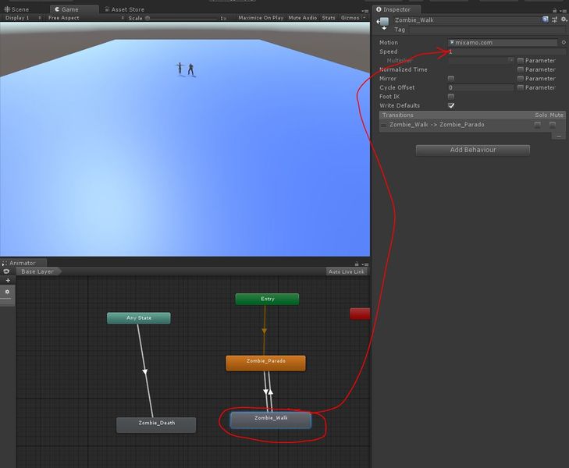Viewport: 569px width, 468px height.
Task: Select the Entry to Zombie_Parado transition arrow
Action: point(264,331)
